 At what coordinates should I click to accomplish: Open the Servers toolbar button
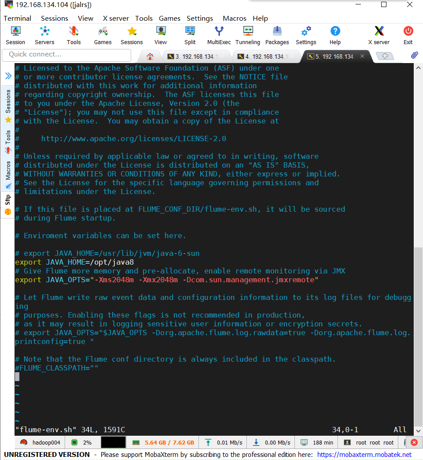[44, 35]
